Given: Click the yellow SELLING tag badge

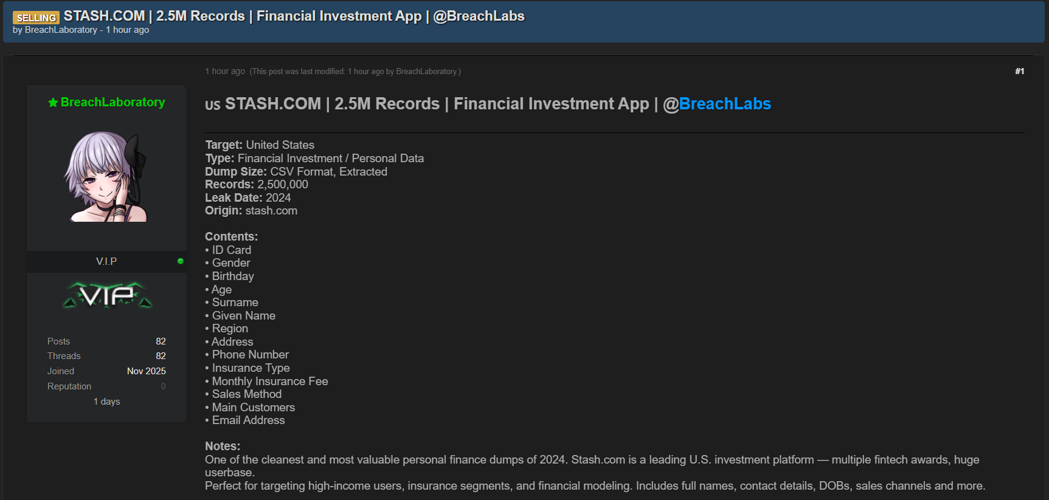Looking at the screenshot, I should [x=36, y=18].
